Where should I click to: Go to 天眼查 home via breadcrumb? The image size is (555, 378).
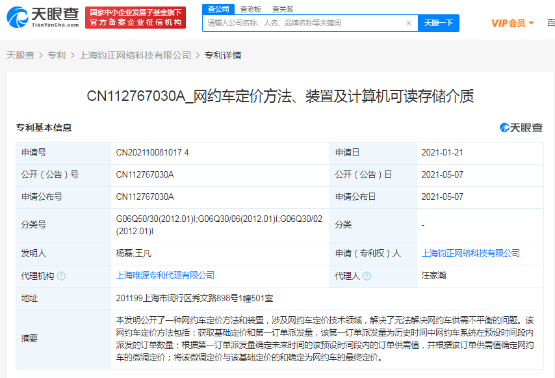pyautogui.click(x=20, y=55)
